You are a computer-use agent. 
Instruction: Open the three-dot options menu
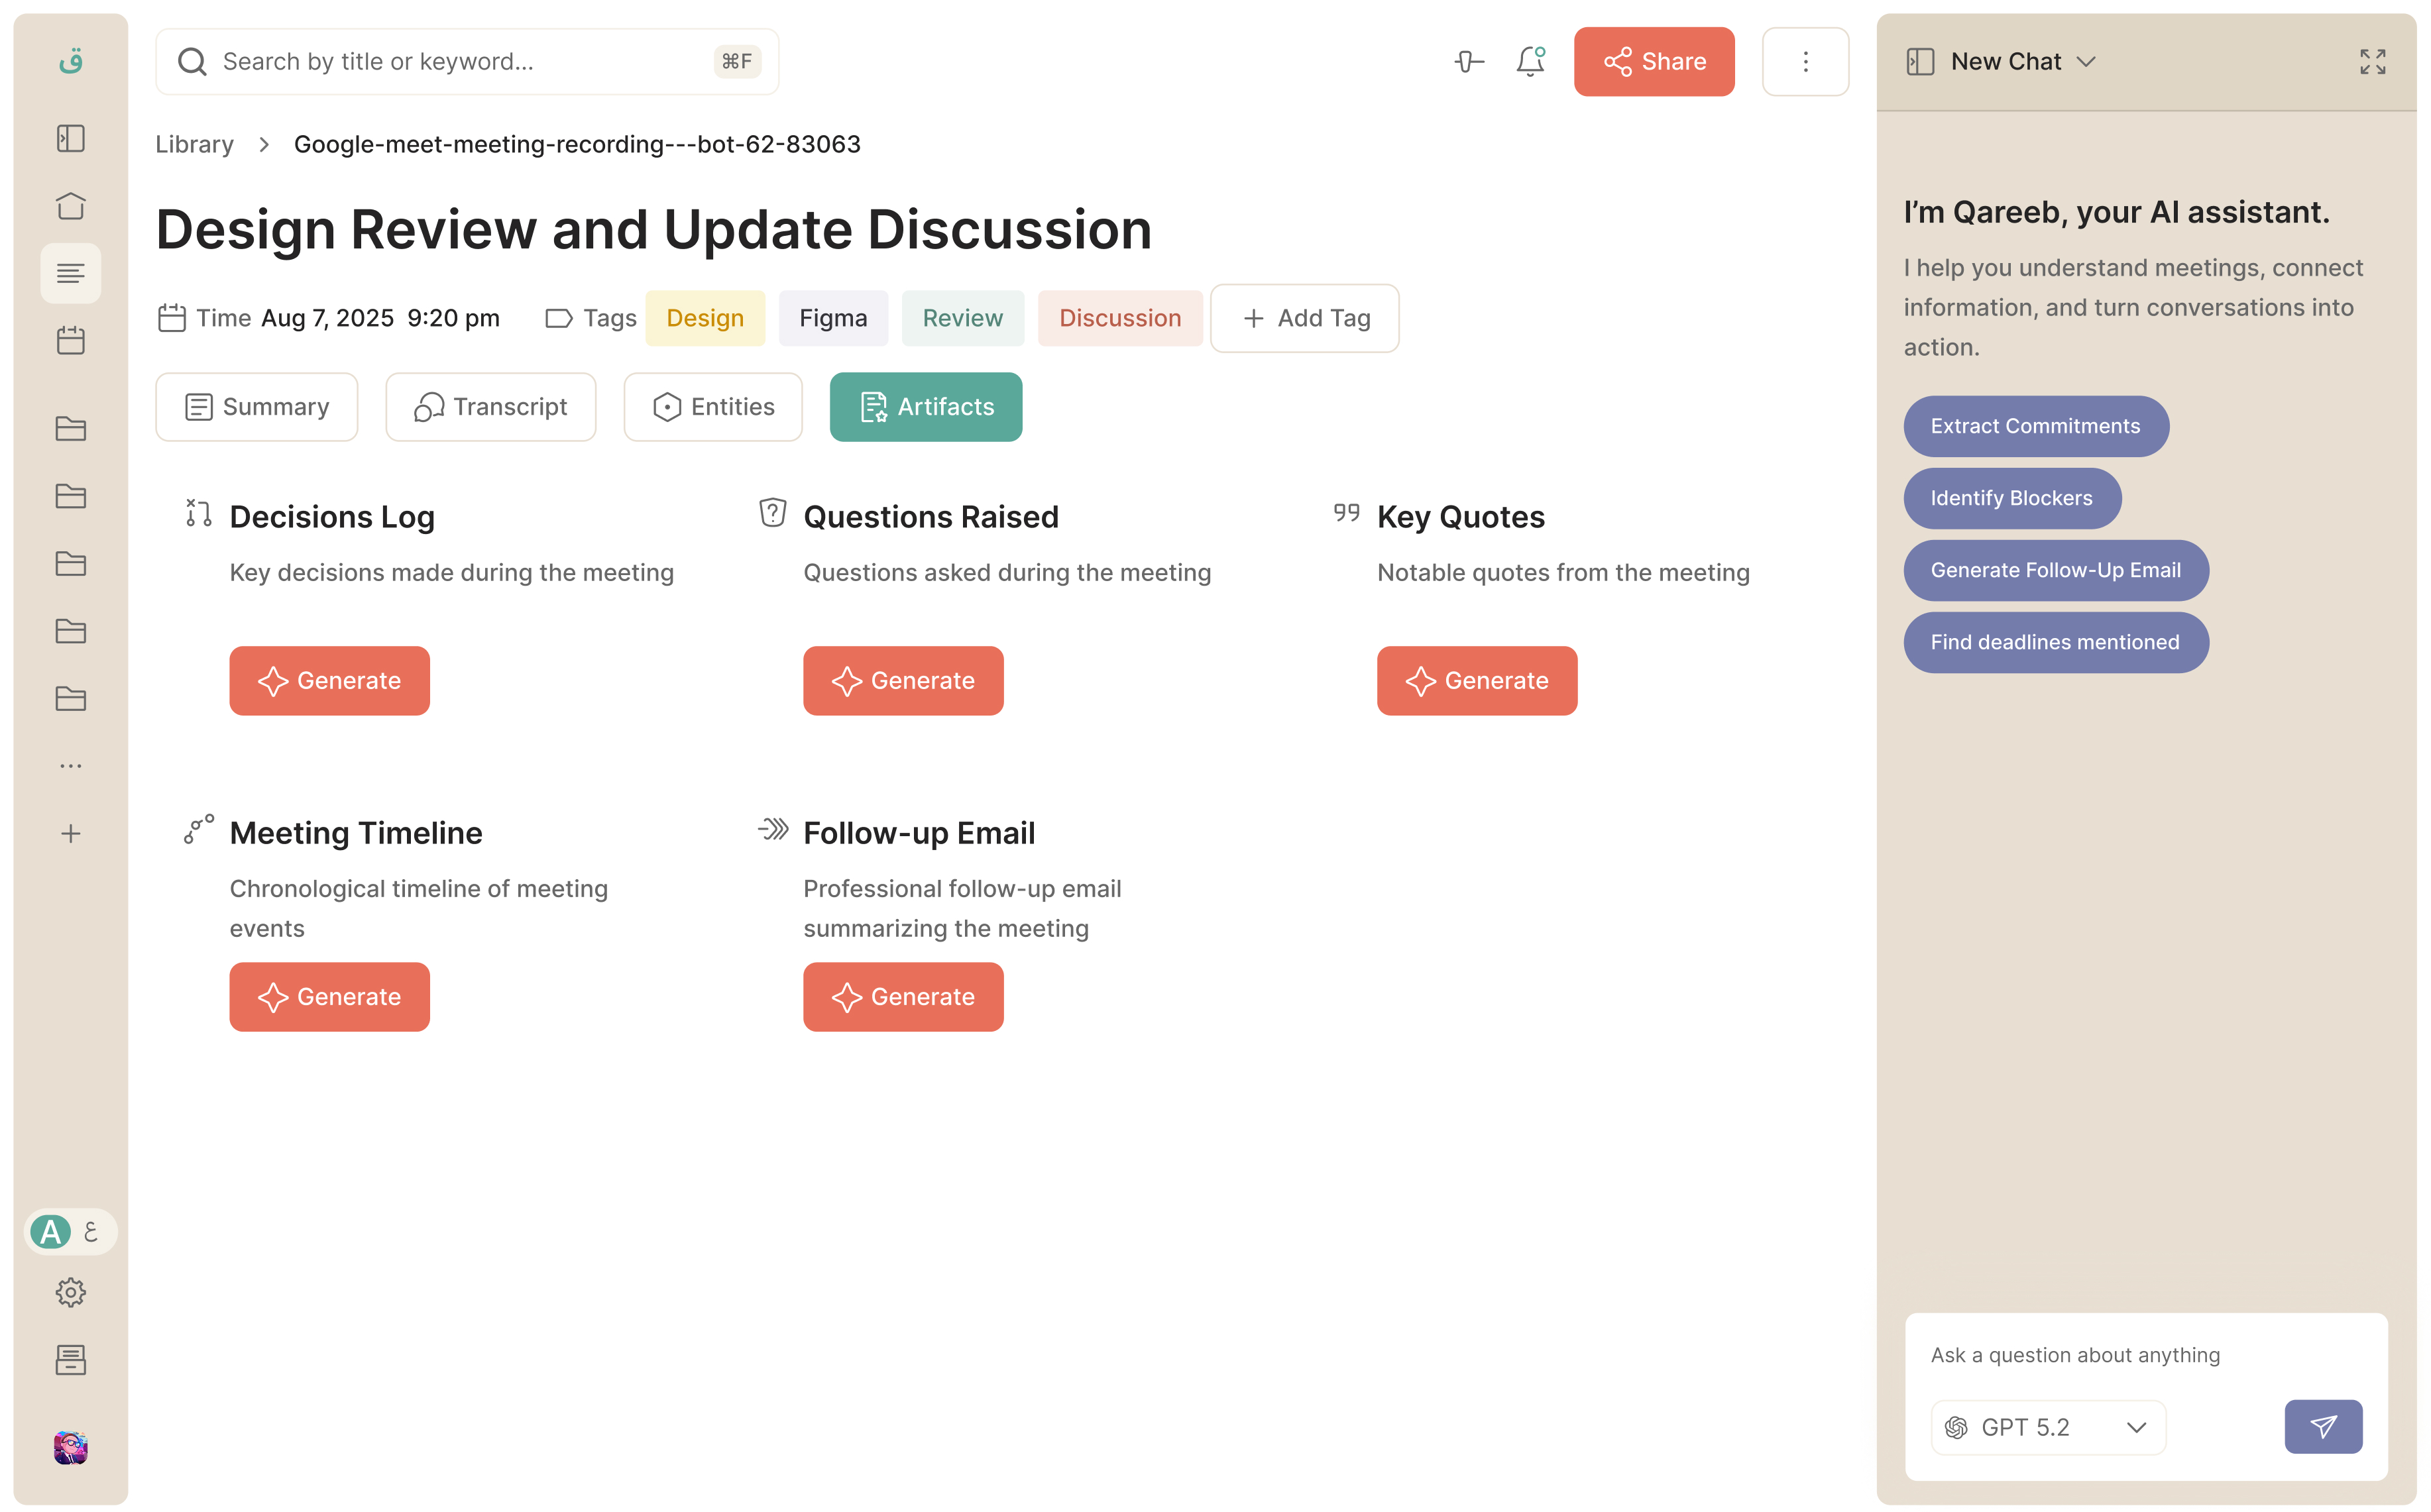pyautogui.click(x=1805, y=62)
